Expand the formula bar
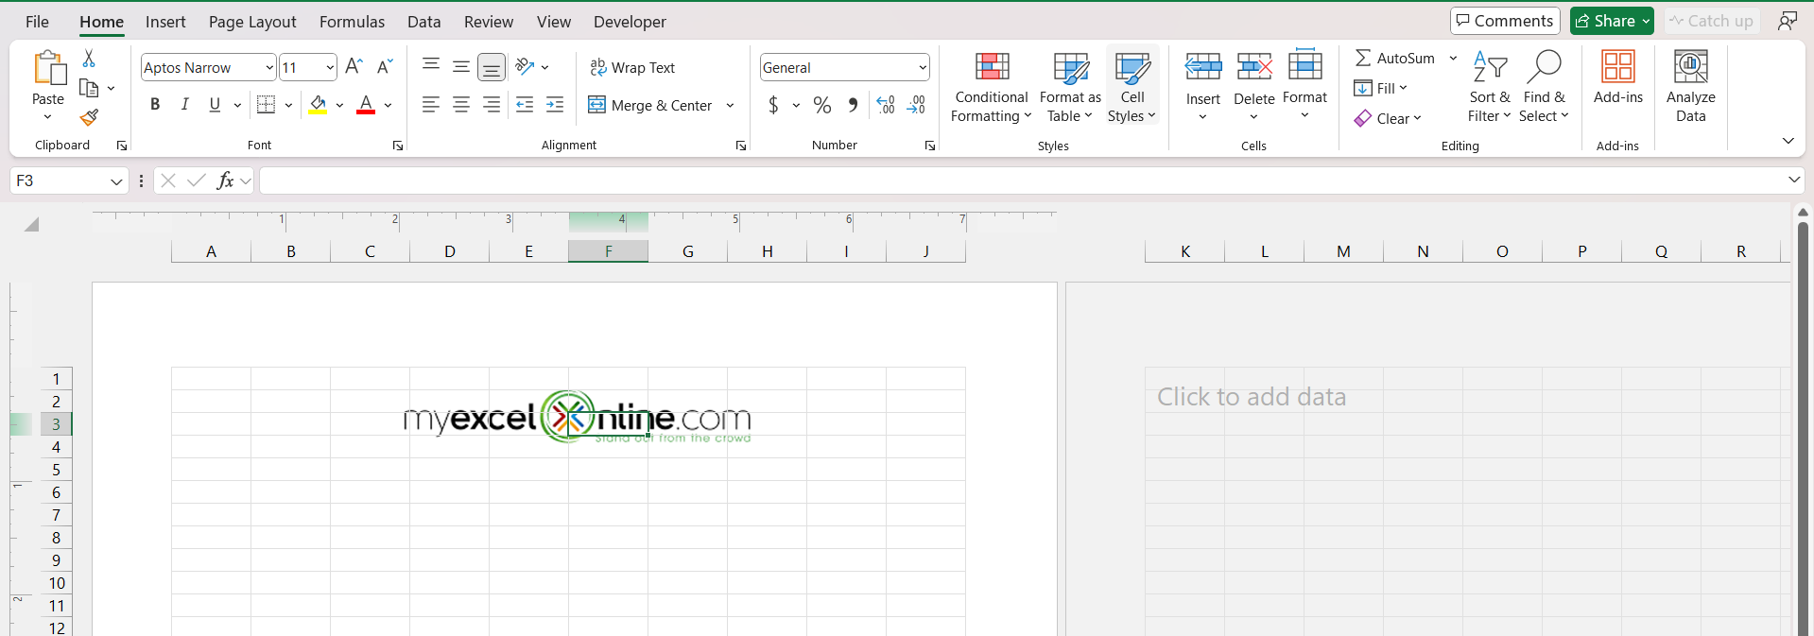The height and width of the screenshot is (636, 1814). click(1794, 180)
